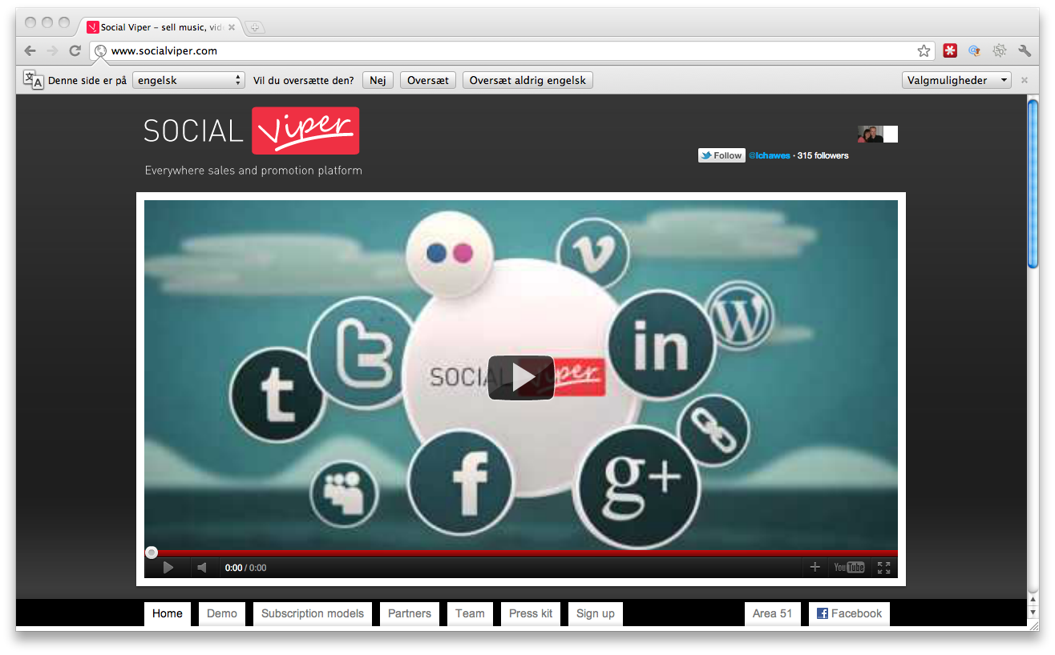The image size is (1055, 655).
Task: Open the Press kit tab
Action: (531, 613)
